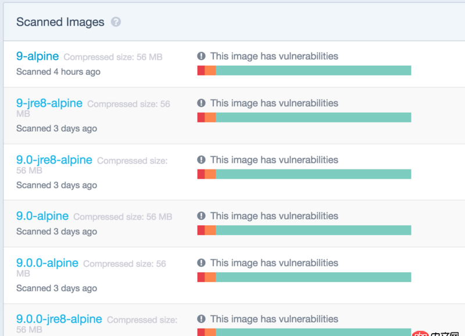Screen dimensions: 465x336
Task: Click the php中文网 logo watermark
Action: 432,332
